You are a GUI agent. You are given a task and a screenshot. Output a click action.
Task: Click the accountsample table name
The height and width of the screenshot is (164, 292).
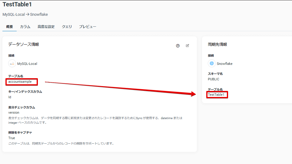tap(20, 82)
